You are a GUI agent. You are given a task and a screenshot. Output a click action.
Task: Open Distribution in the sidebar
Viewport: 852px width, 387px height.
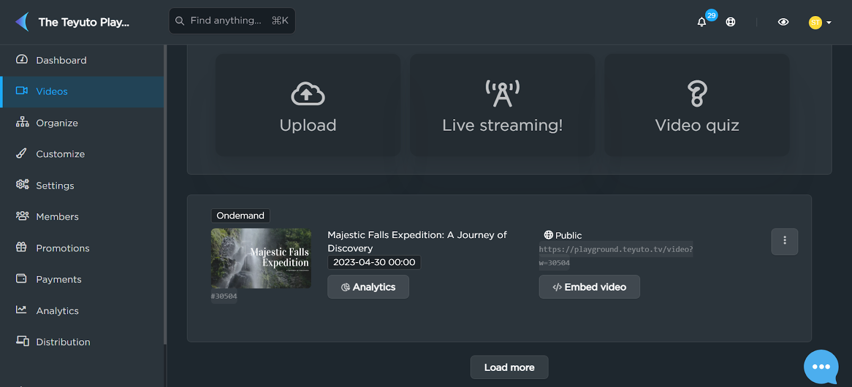[82, 342]
